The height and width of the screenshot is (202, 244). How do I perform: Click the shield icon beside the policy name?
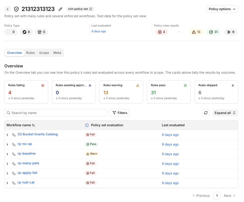(16, 9)
